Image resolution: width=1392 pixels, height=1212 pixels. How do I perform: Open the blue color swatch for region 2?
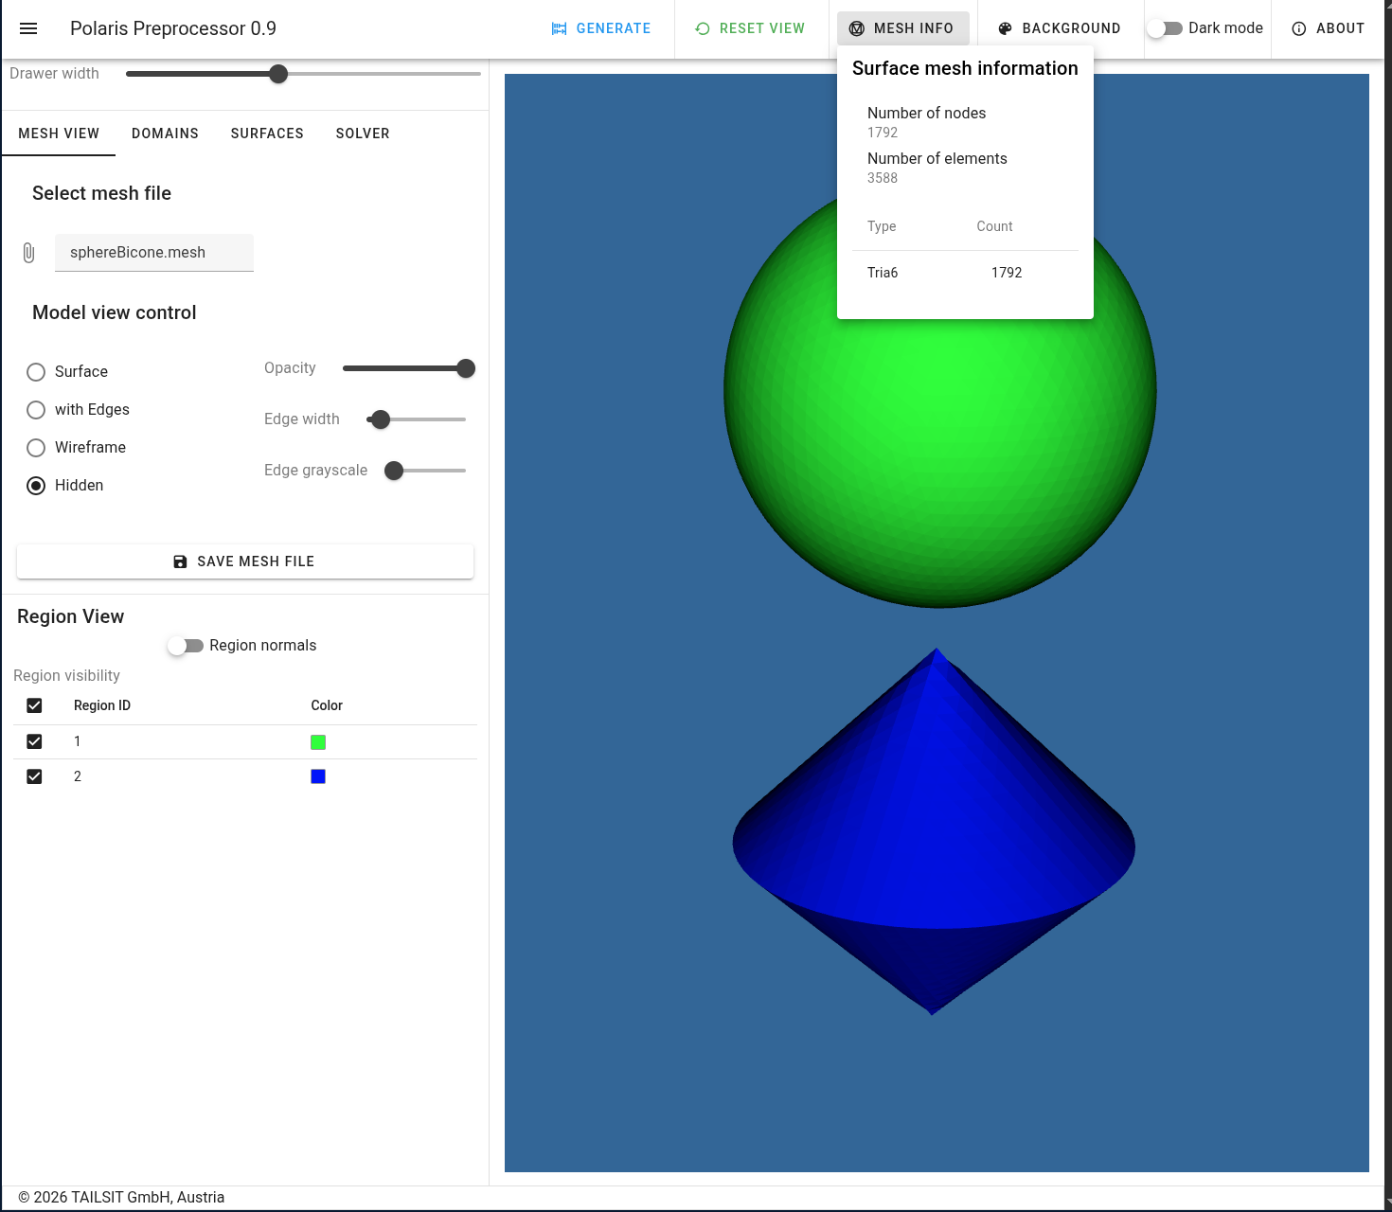[x=318, y=776]
